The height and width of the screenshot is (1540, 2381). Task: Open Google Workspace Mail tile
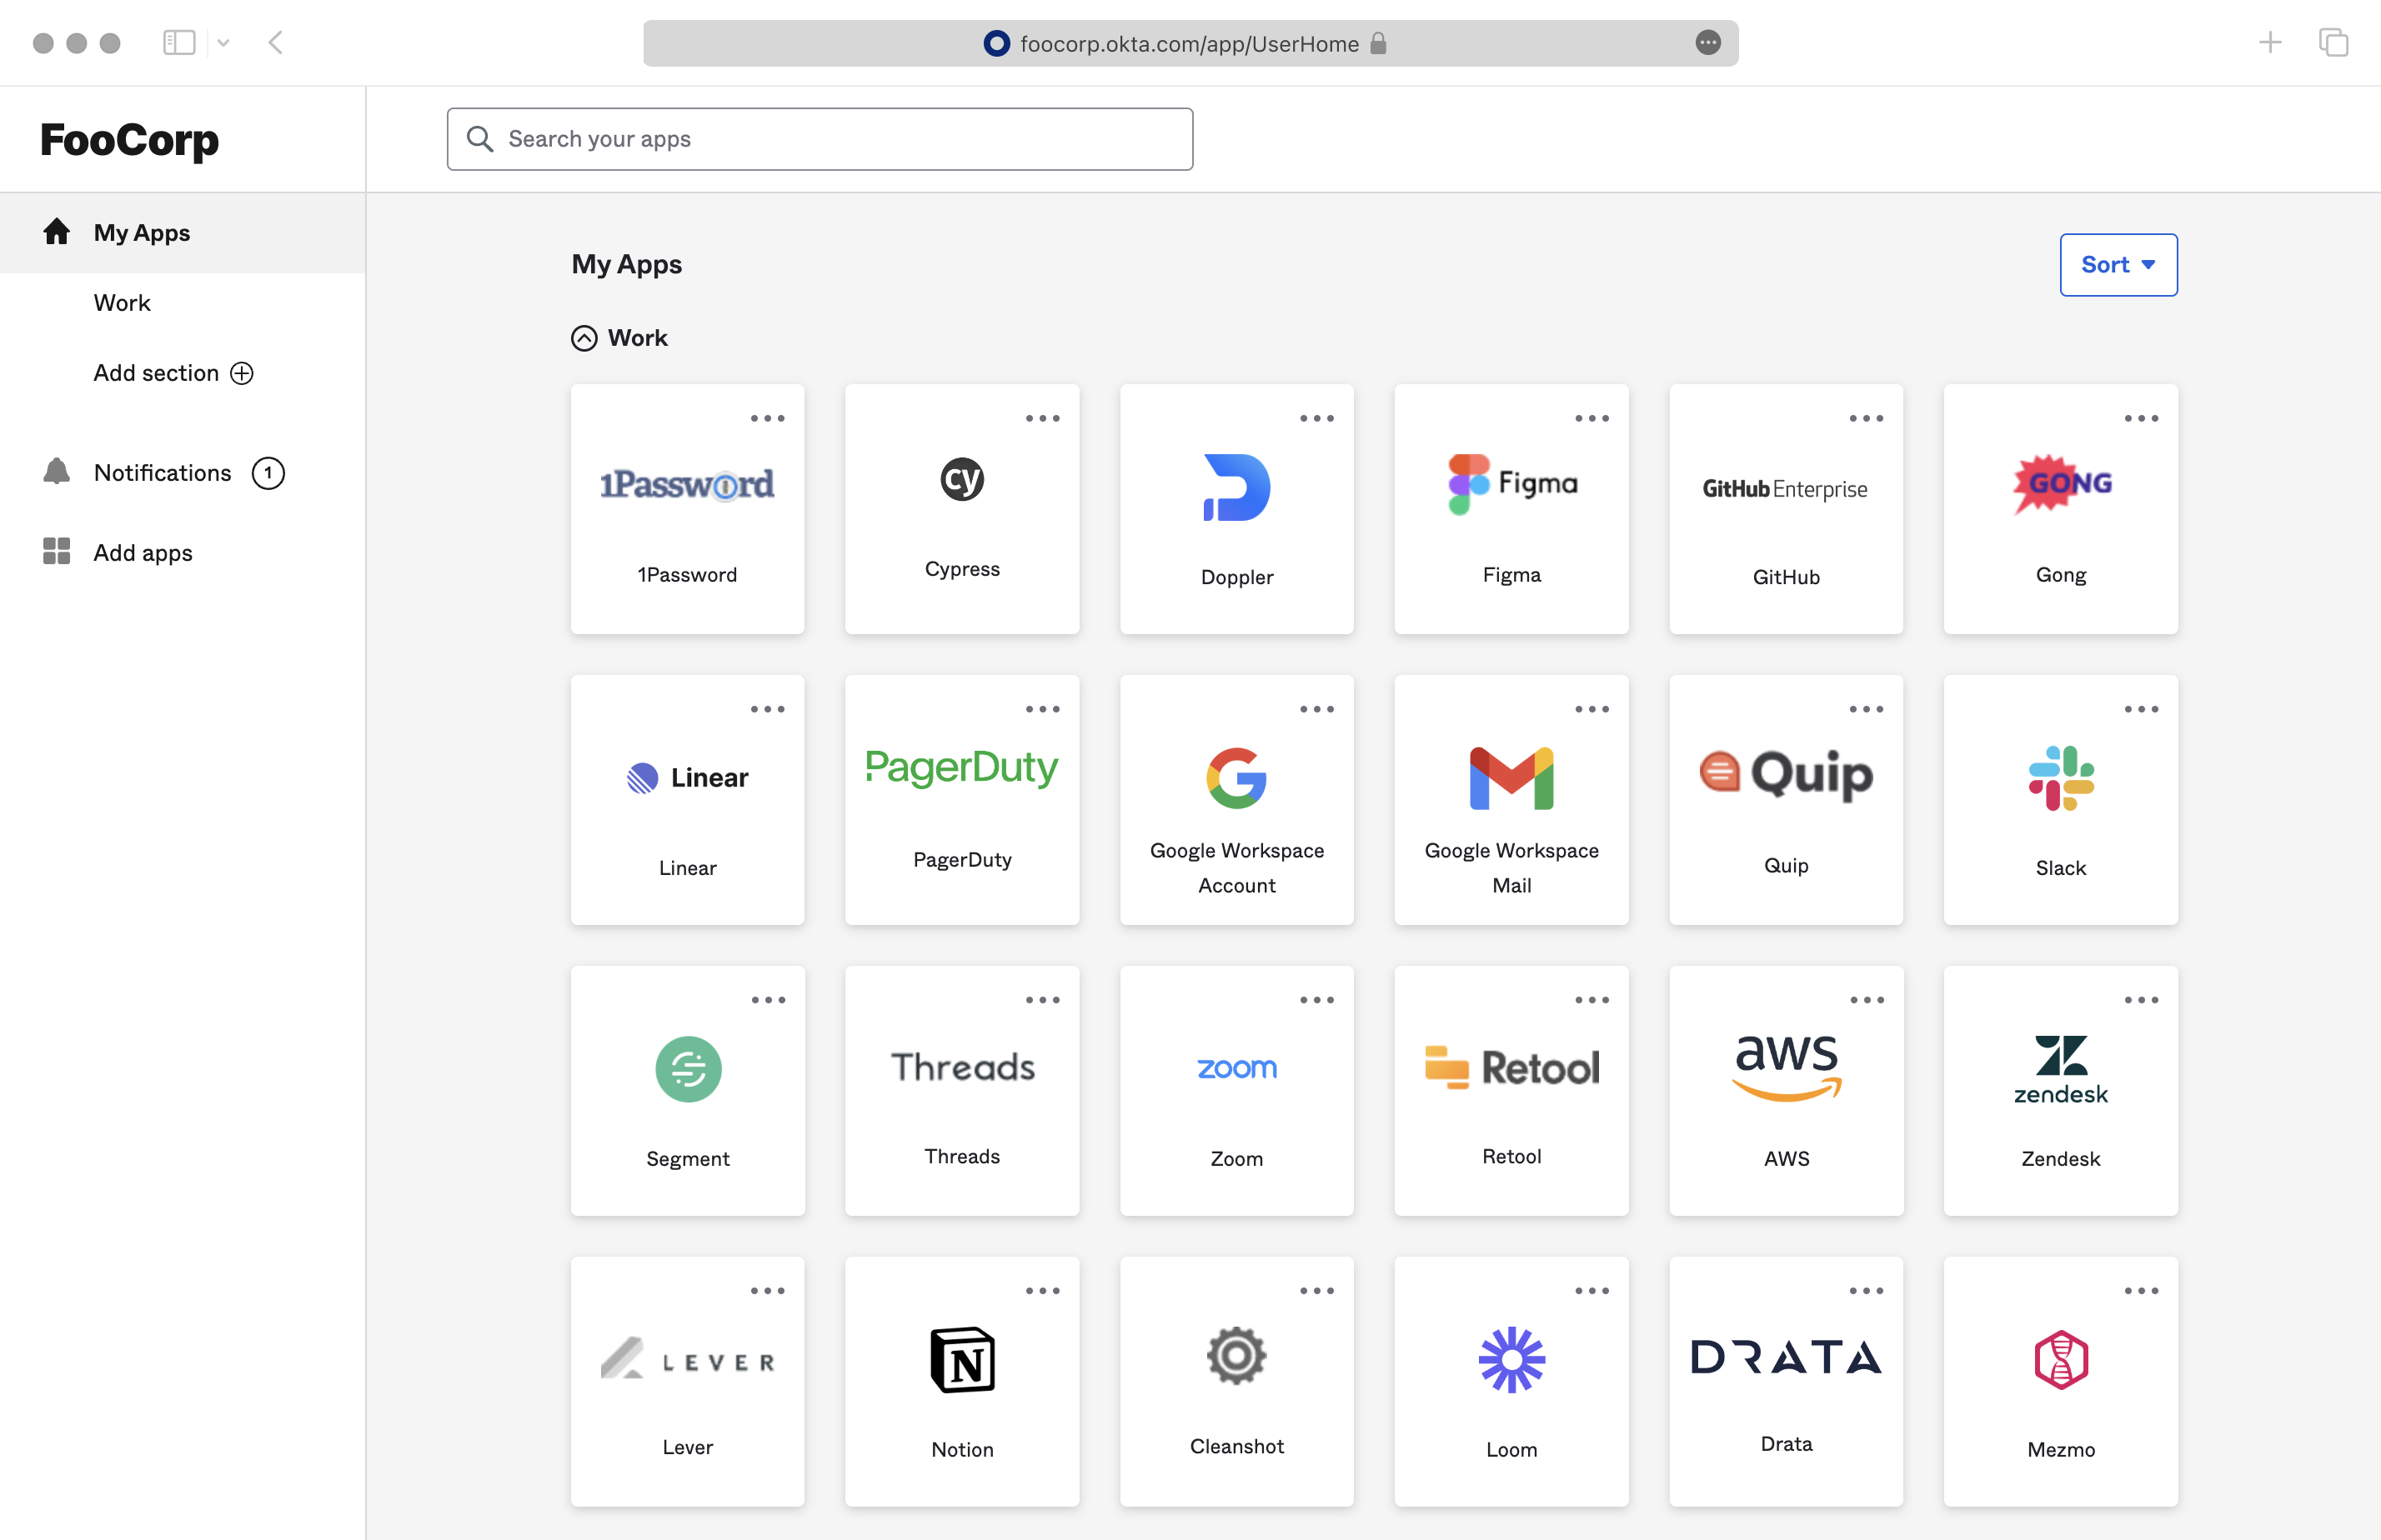click(1511, 799)
